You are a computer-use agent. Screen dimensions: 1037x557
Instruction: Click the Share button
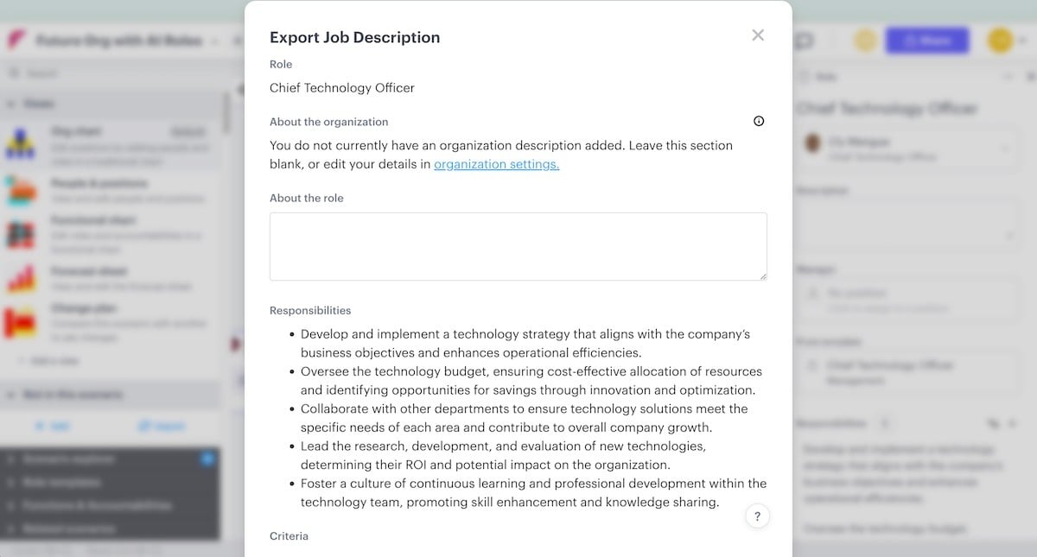[x=927, y=40]
